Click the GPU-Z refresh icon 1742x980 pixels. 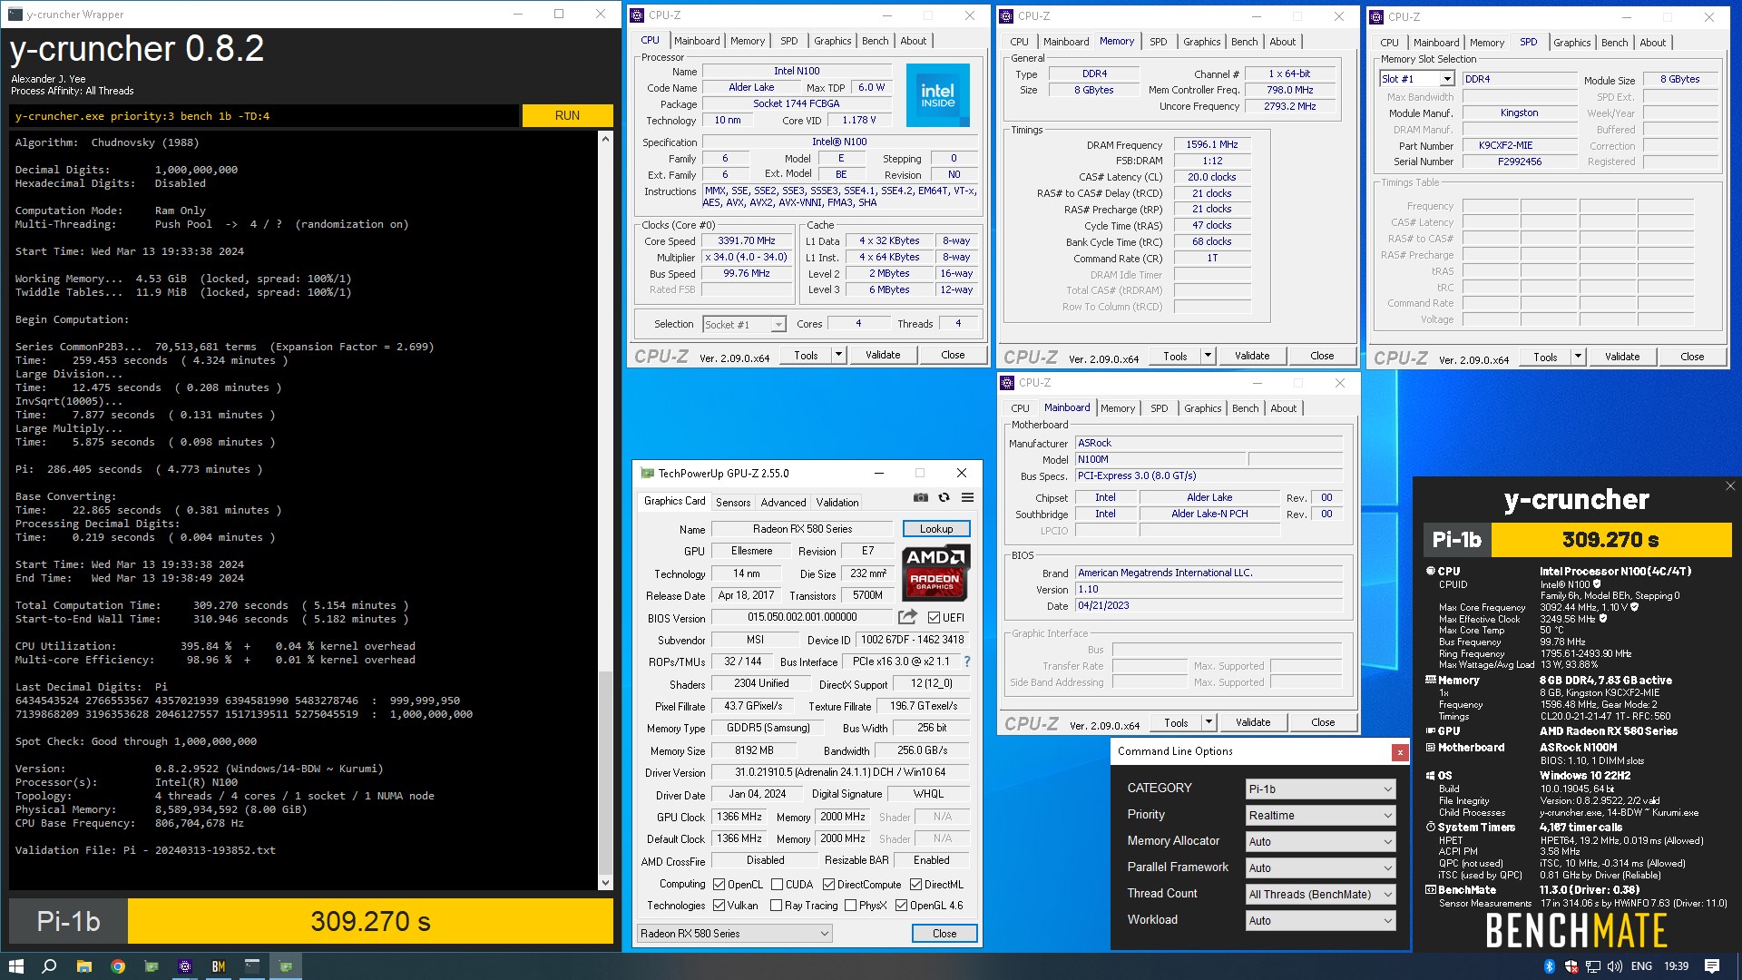pos(944,497)
